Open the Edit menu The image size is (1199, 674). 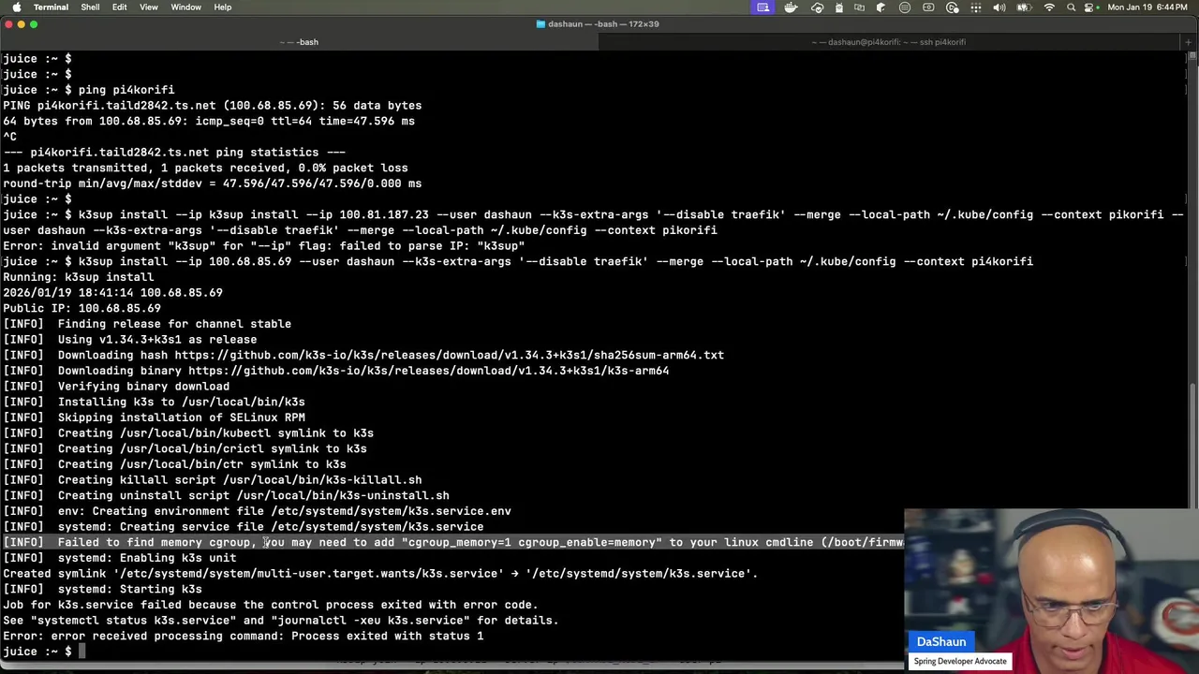click(x=120, y=7)
